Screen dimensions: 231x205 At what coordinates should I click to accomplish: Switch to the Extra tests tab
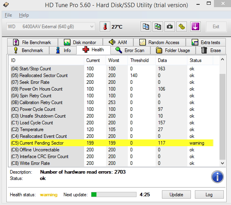(206, 43)
